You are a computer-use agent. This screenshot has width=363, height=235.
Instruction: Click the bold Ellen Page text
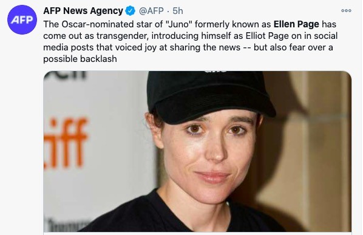[x=296, y=24]
